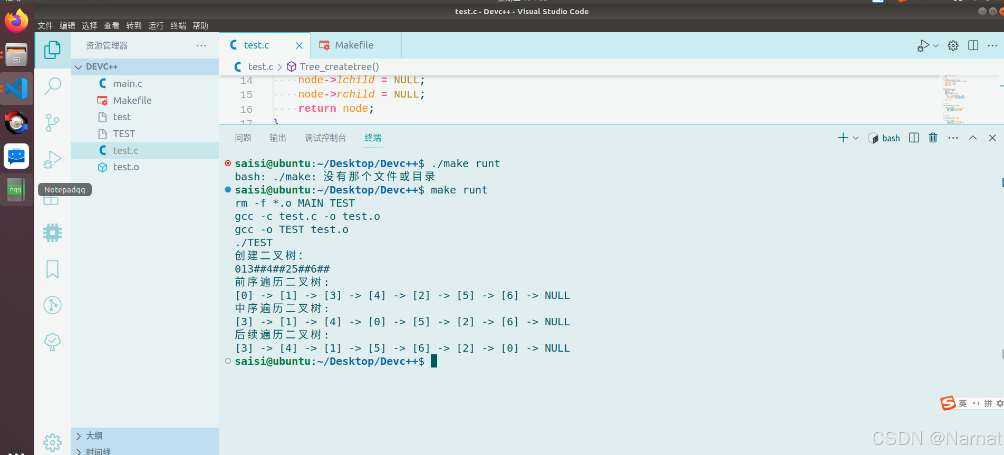
Task: Close the test.c editor tab
Action: click(x=299, y=45)
